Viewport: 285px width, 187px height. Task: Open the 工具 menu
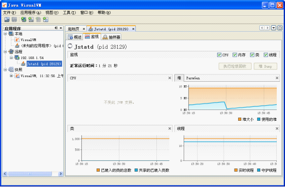click(x=69, y=12)
